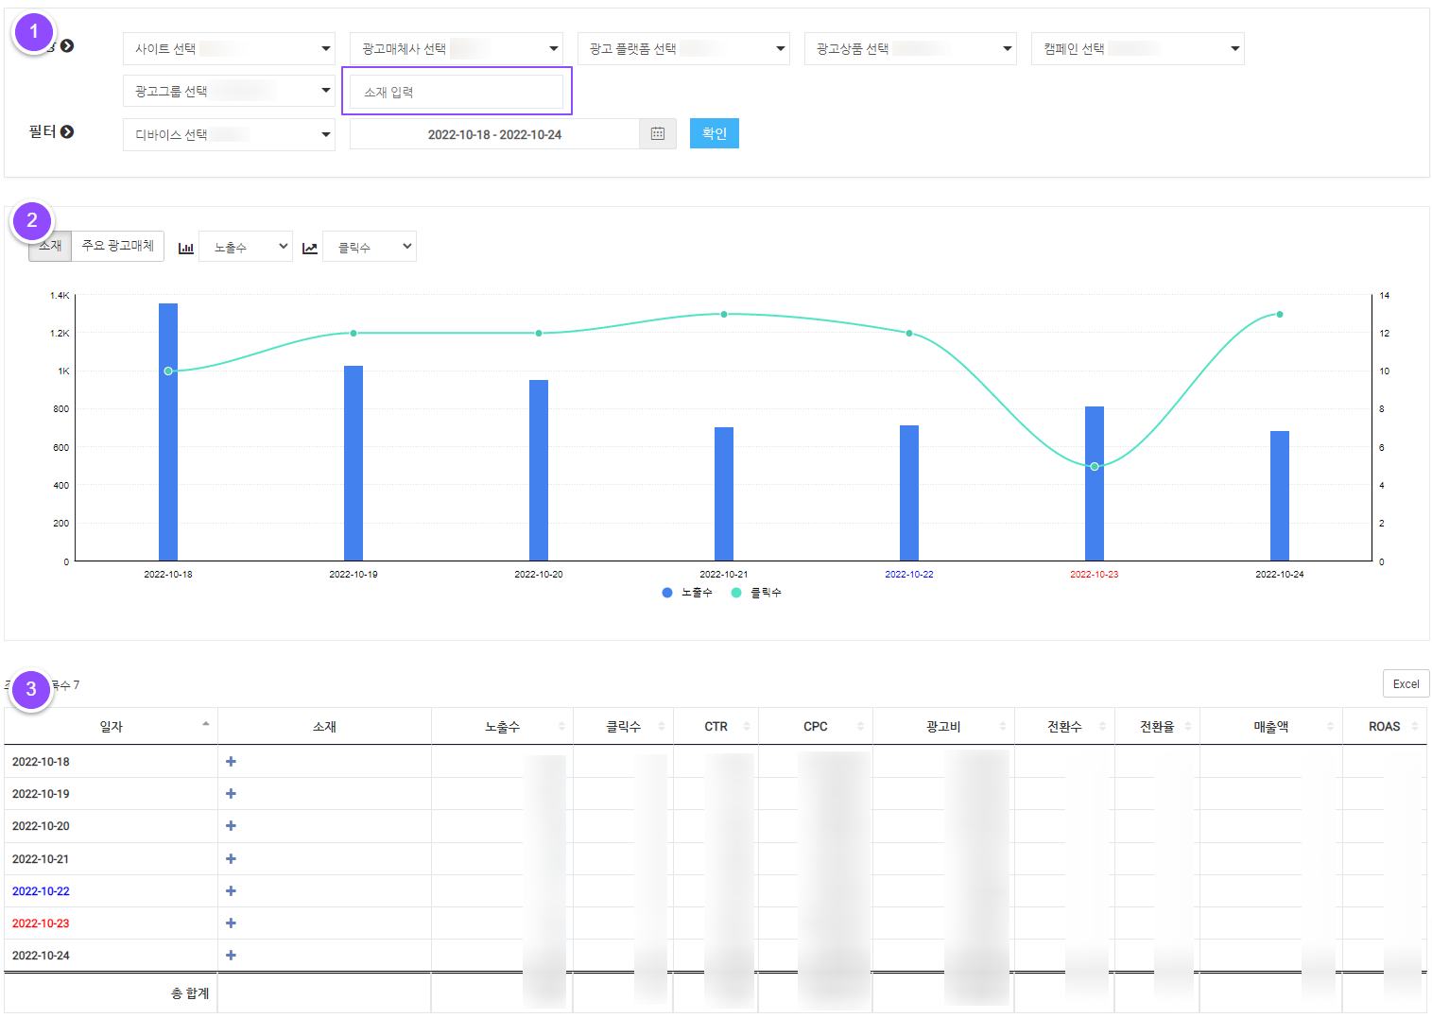1432x1018 pixels.
Task: Click the bar chart metric icon
Action: click(186, 248)
